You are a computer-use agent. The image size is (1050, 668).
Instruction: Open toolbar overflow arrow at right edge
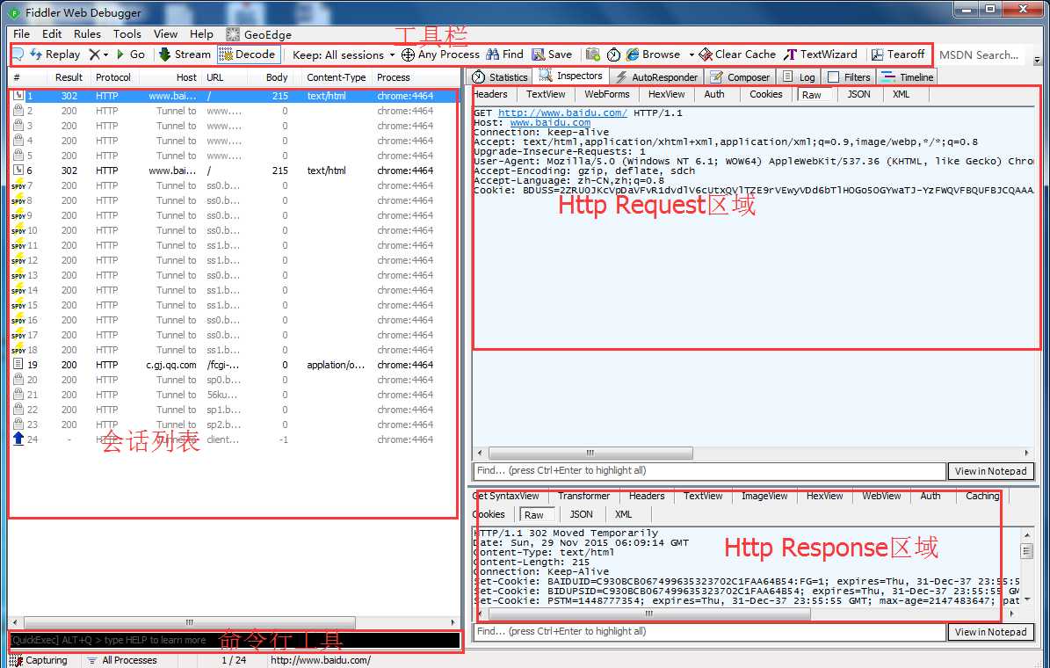pos(1037,59)
